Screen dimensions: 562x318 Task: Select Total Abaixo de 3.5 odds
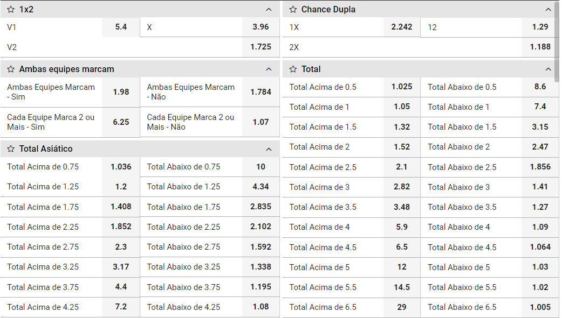tap(540, 207)
